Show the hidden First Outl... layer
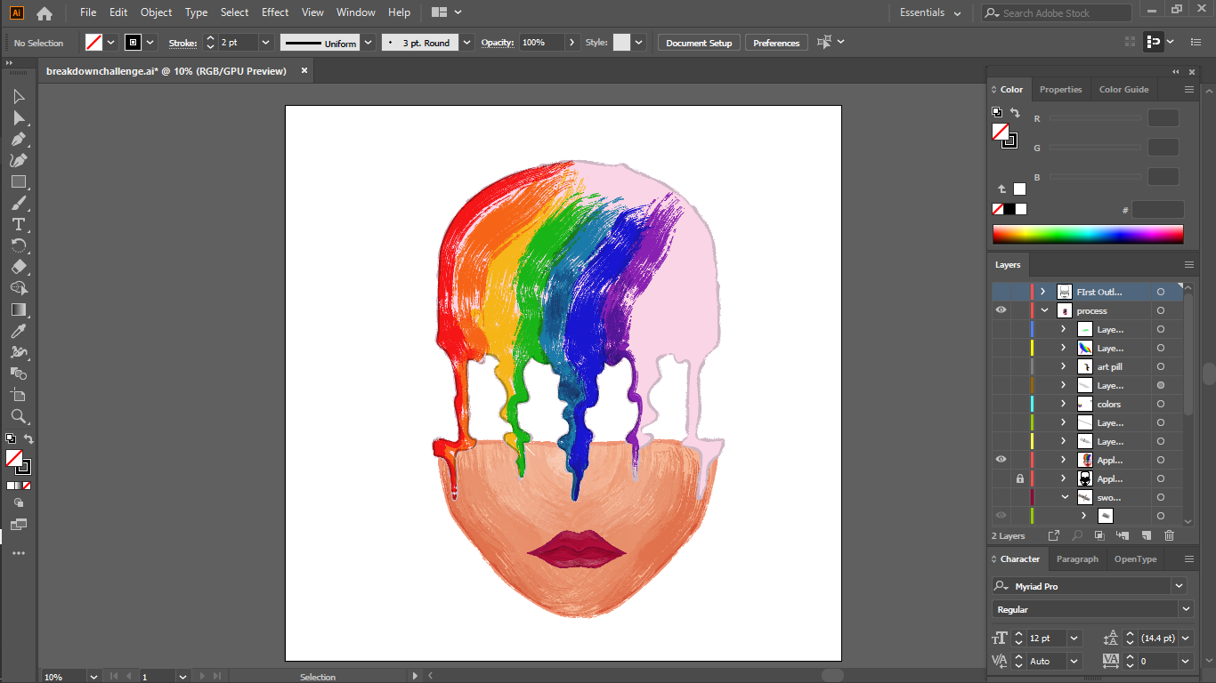Screen dimensions: 1216x683 [x=1001, y=292]
